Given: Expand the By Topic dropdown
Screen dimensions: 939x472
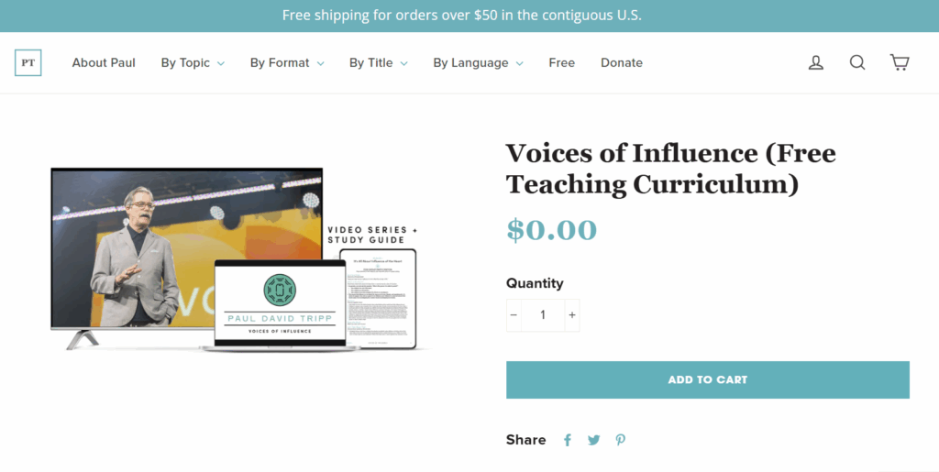Looking at the screenshot, I should point(193,62).
